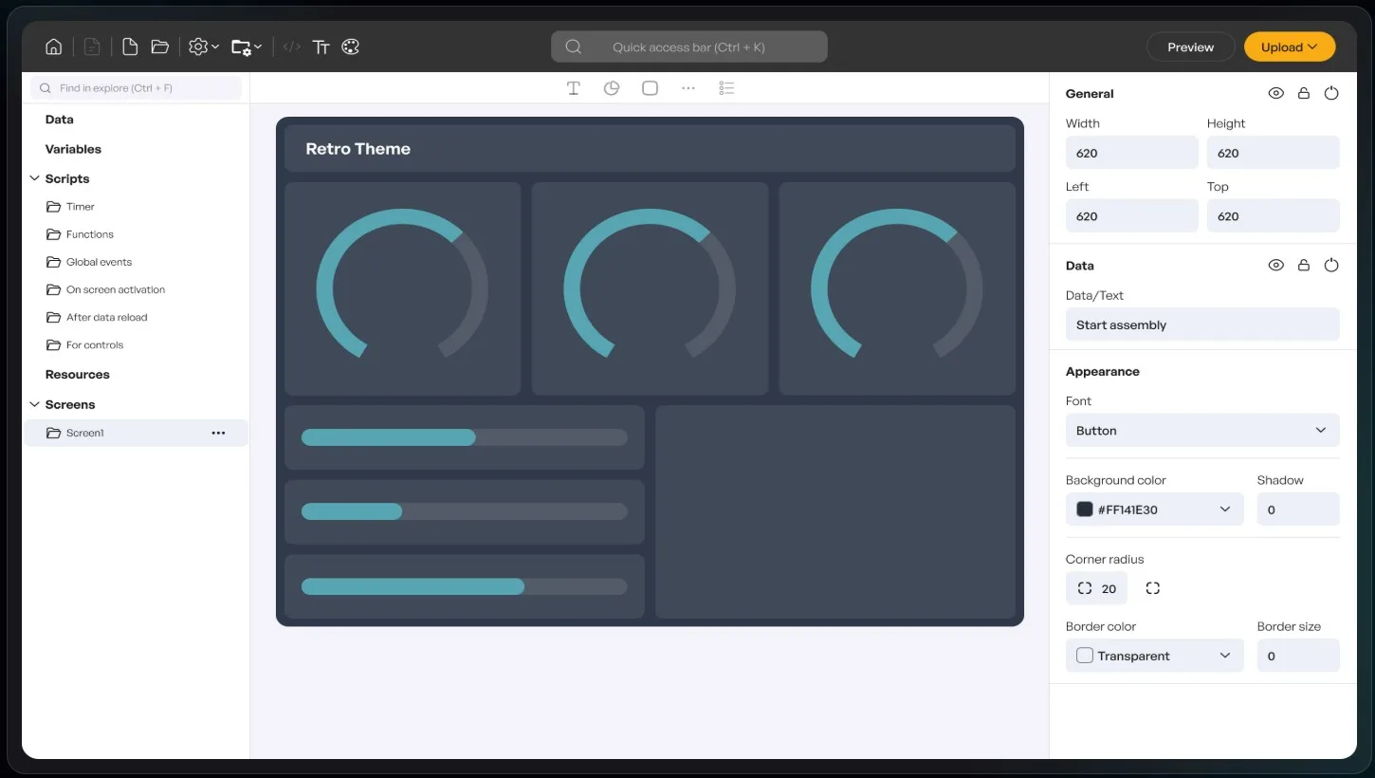1375x778 pixels.
Task: Click the separate corners radius icon
Action: pyautogui.click(x=1153, y=588)
